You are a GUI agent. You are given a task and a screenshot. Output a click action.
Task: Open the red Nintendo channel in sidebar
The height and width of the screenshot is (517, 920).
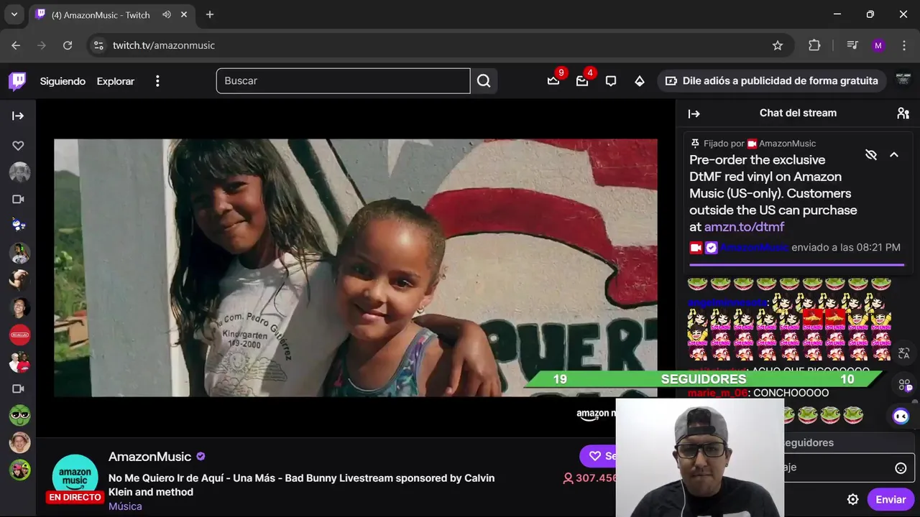[19, 335]
